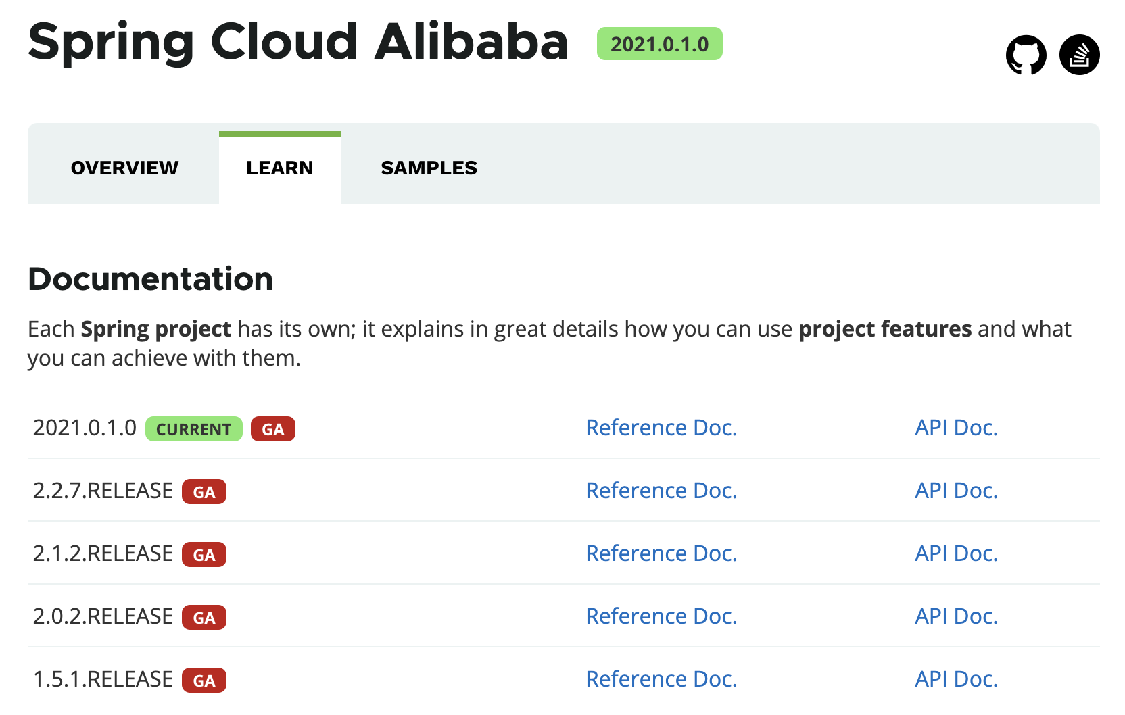Open API Doc. for 2021.0.1.0
Viewport: 1125px width, 715px height.
point(956,428)
